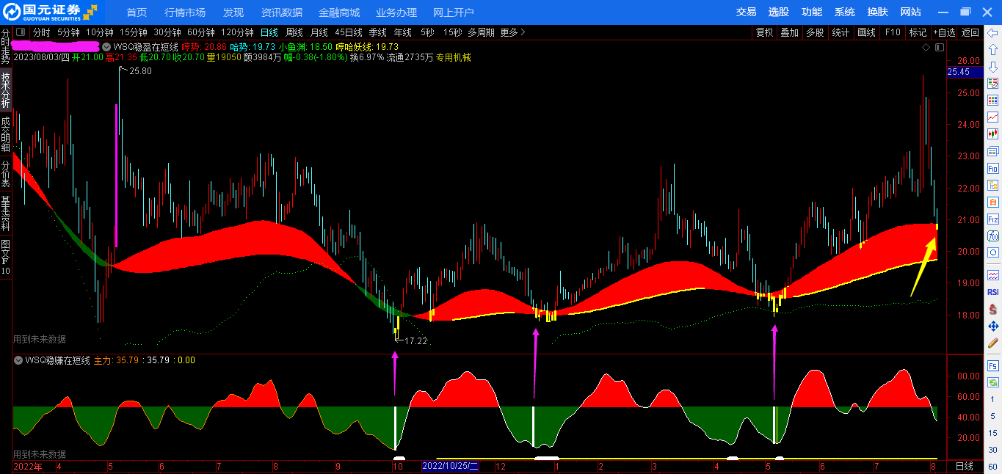The height and width of the screenshot is (474, 1002).
Task: Toggle the panel layout icon before 分时
Action: [20, 32]
